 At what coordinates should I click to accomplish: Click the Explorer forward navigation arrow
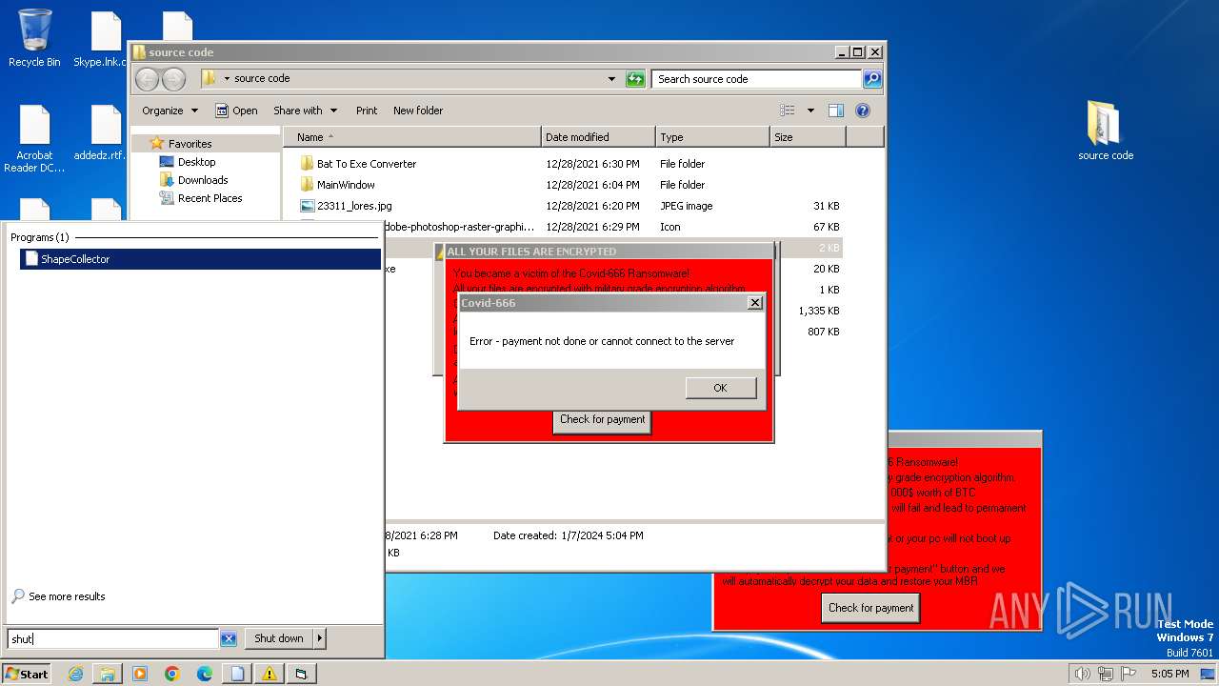pyautogui.click(x=174, y=79)
